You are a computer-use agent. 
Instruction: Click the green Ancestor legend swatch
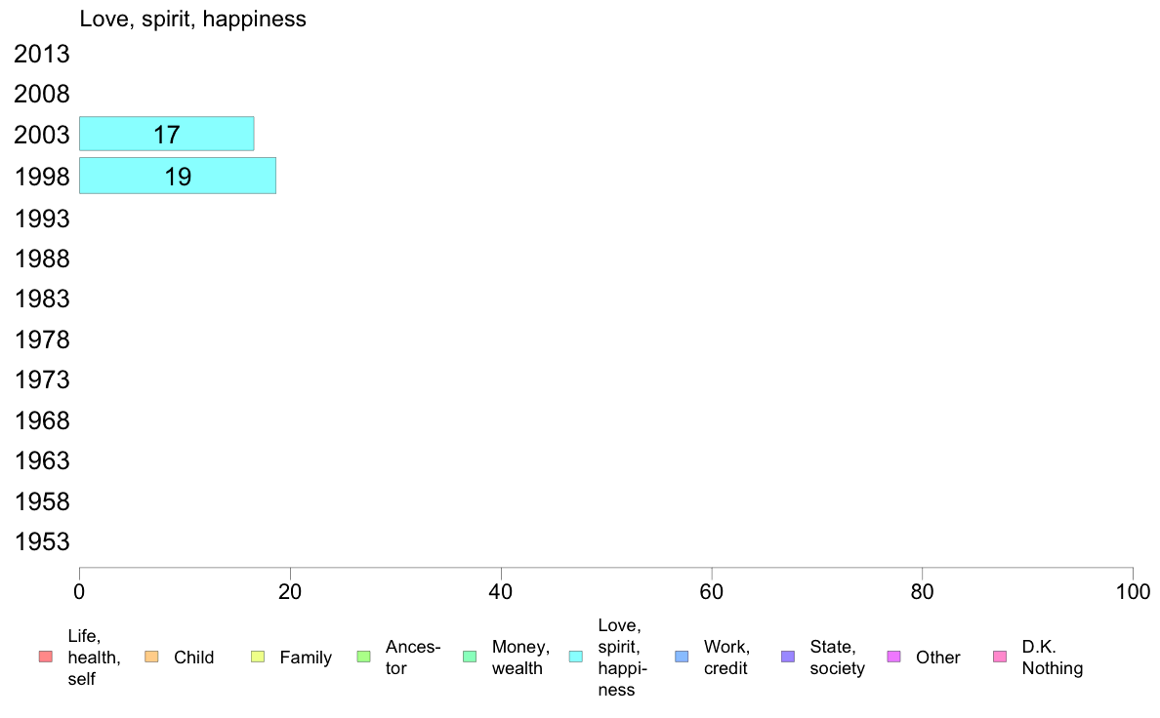(x=364, y=657)
